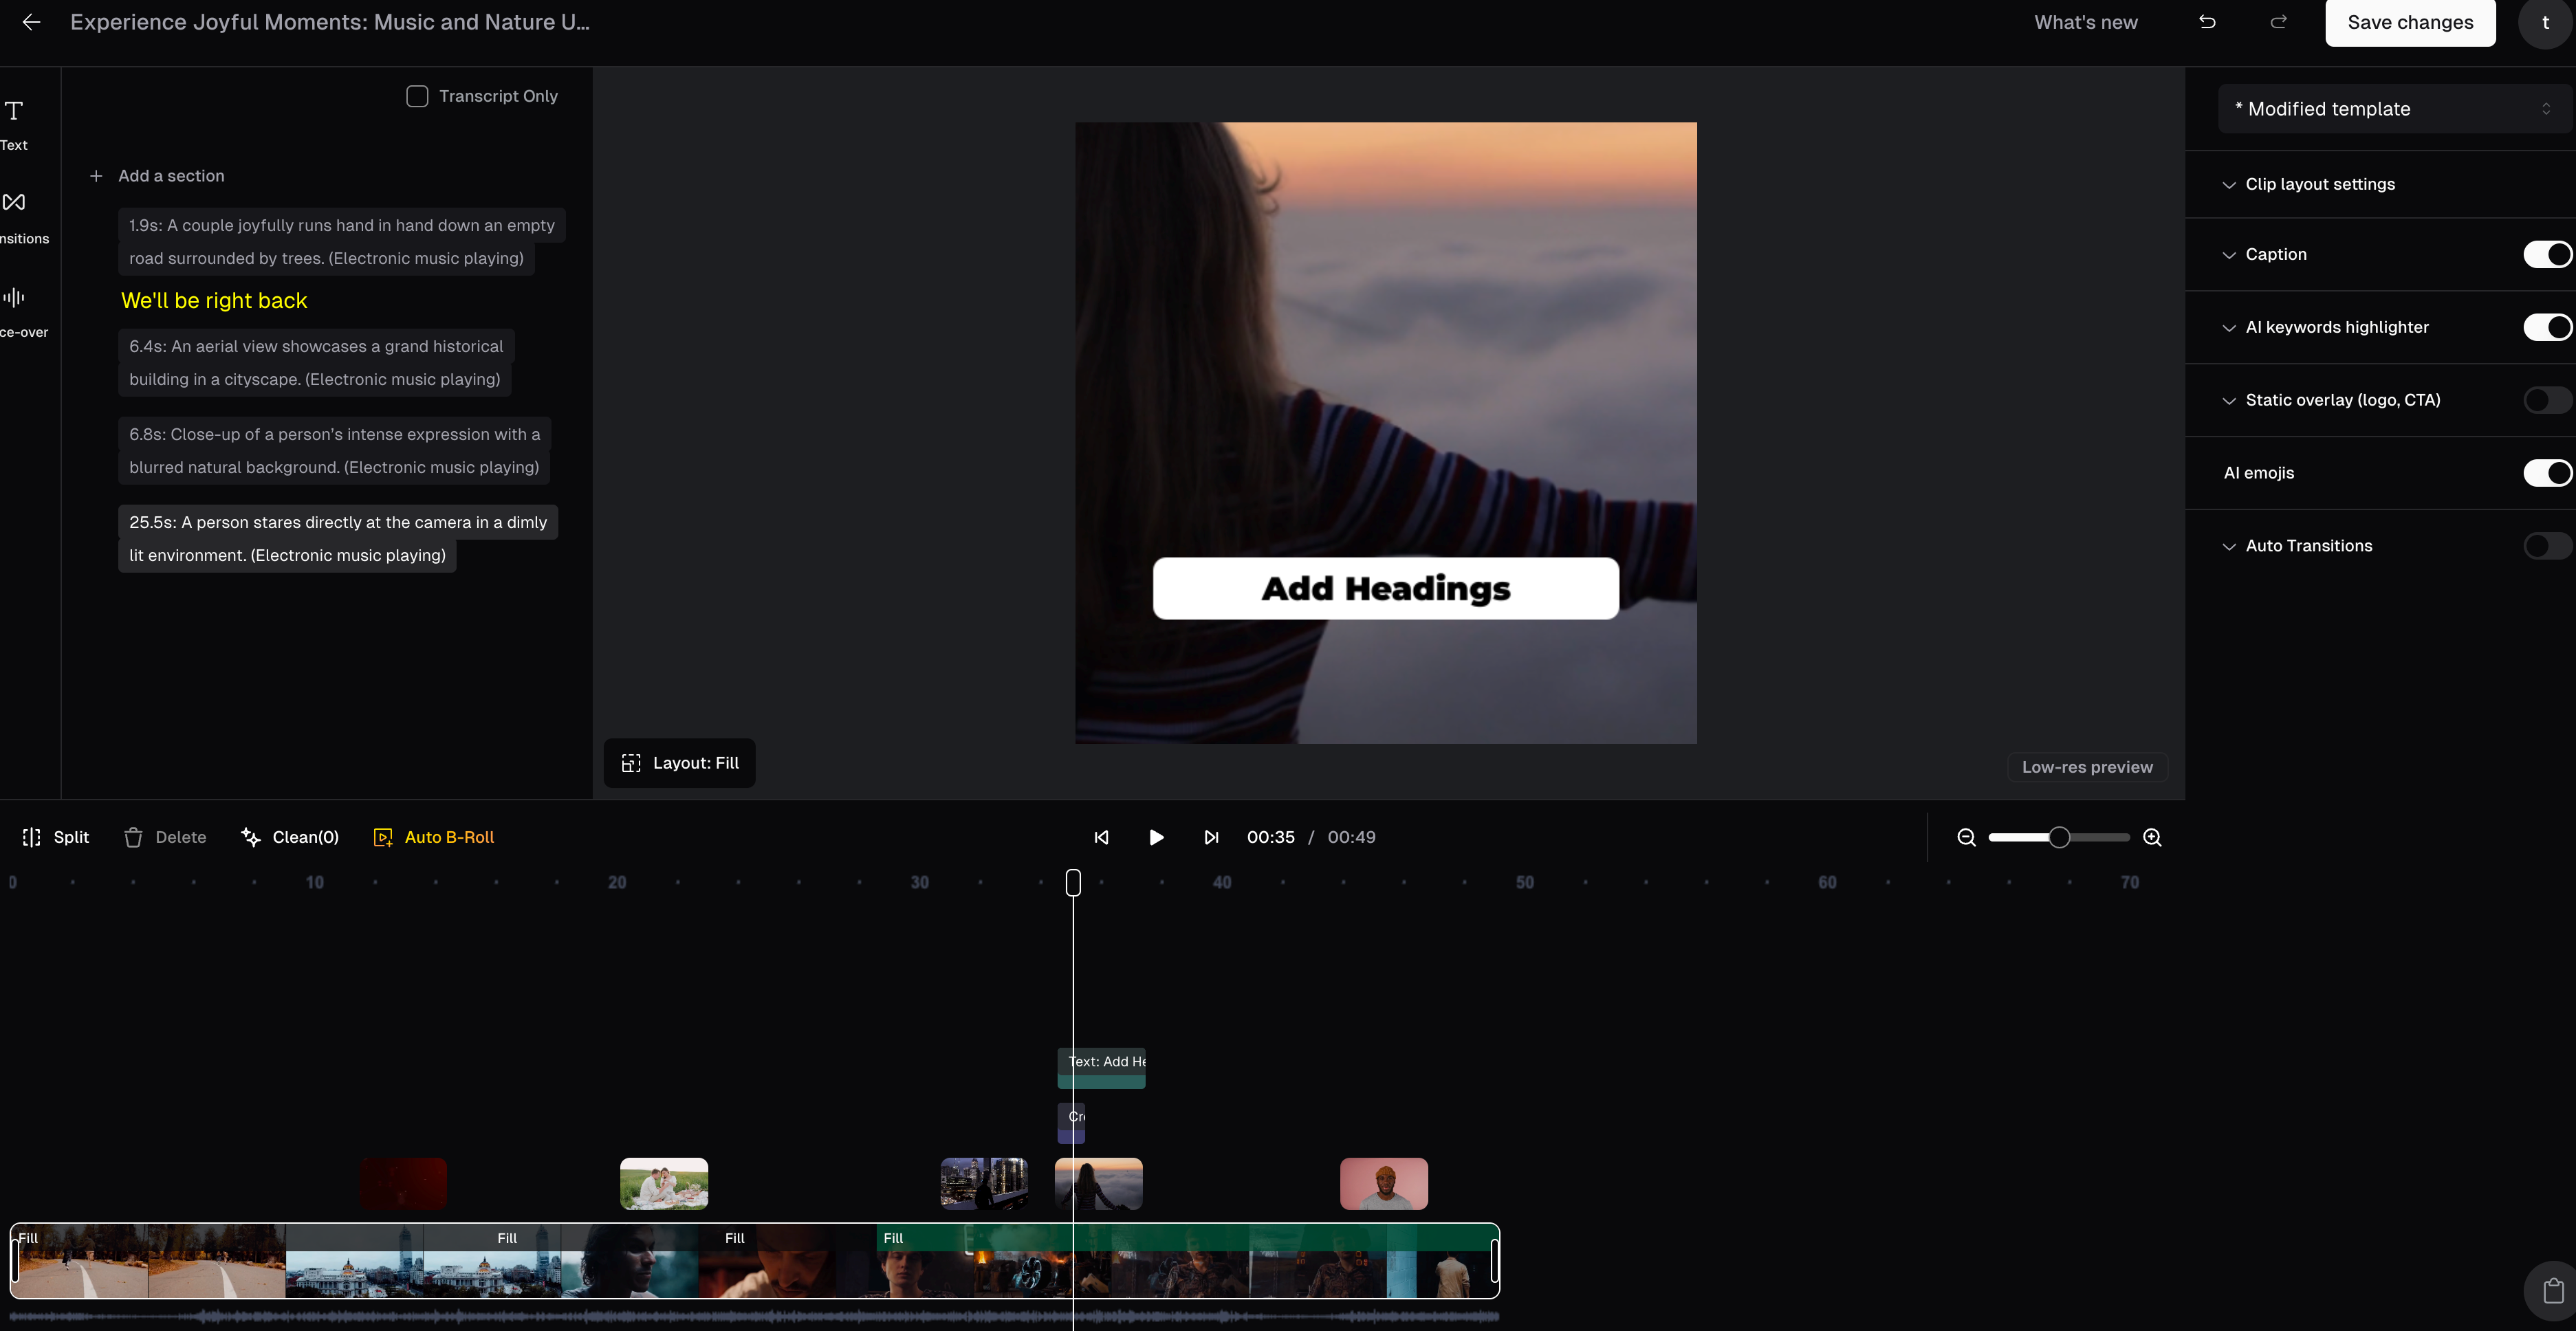Screen dimensions: 2576x1331
Task: Select the 'Text: Add He' timeline clip
Action: tap(1101, 1068)
